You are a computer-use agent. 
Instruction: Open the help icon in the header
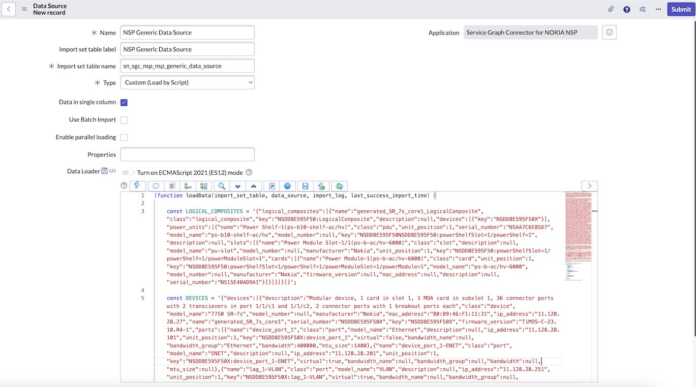(x=627, y=9)
